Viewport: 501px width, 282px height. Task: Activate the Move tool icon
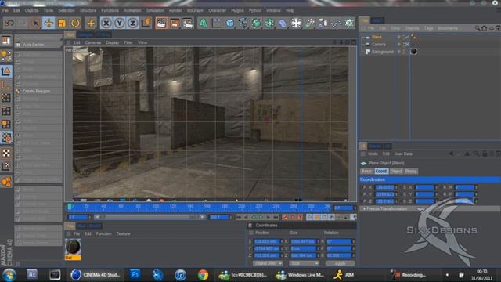[49, 23]
